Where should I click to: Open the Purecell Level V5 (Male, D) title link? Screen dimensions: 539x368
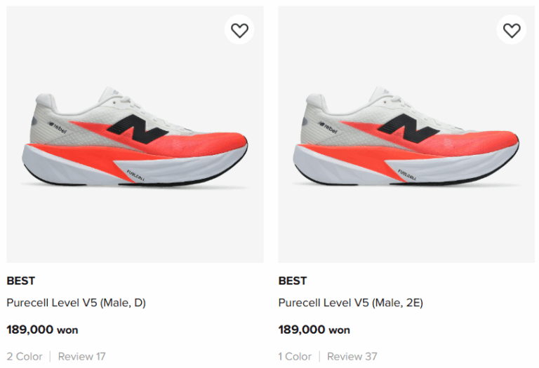tap(76, 303)
